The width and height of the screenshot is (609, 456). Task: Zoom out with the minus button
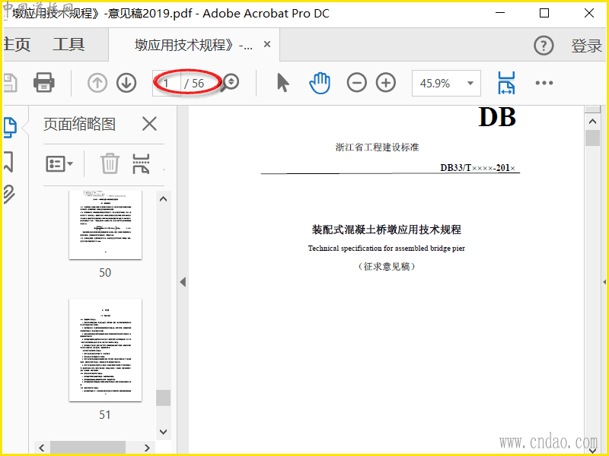pyautogui.click(x=356, y=83)
